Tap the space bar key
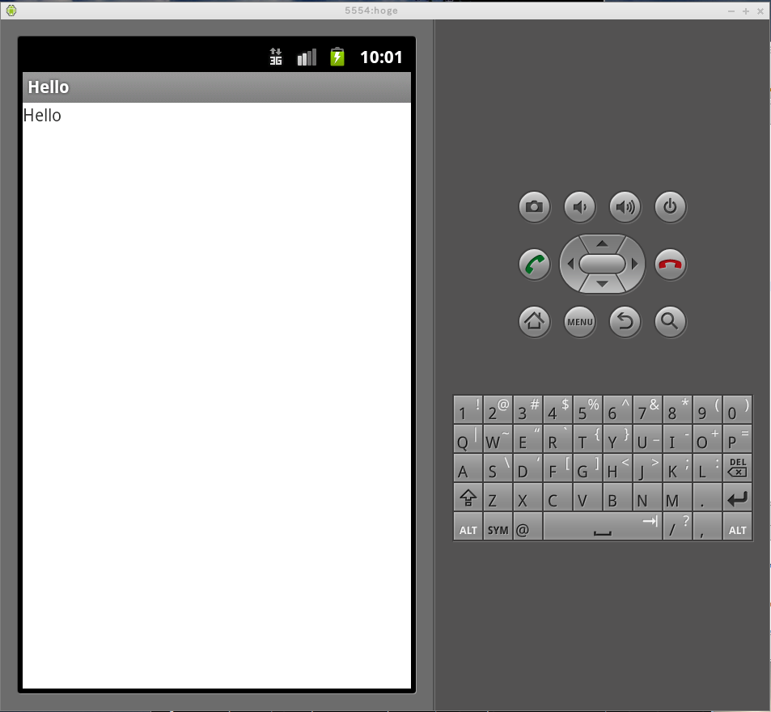This screenshot has width=771, height=712. click(603, 526)
